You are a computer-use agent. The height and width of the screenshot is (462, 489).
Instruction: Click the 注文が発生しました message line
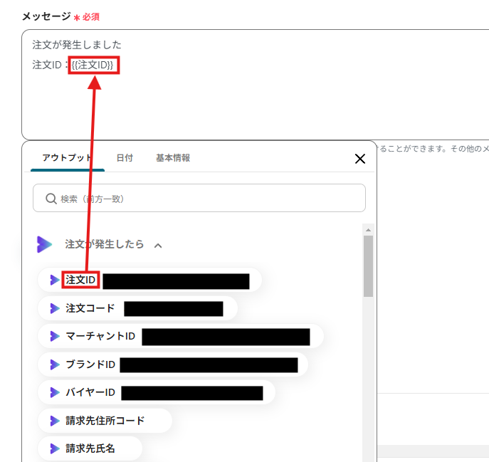77,45
